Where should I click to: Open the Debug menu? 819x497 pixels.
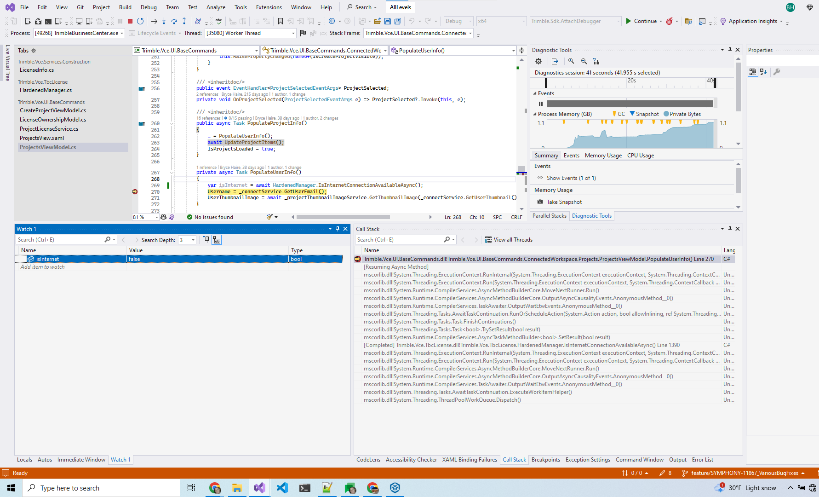pos(149,7)
